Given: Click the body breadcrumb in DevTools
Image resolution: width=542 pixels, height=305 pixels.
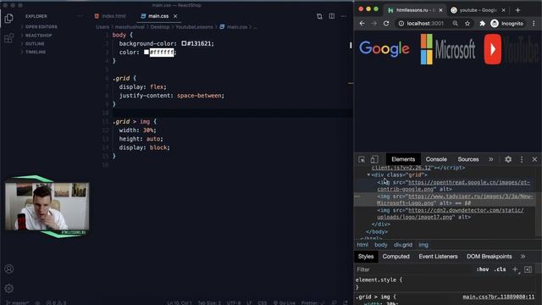Looking at the screenshot, I should (x=380, y=245).
